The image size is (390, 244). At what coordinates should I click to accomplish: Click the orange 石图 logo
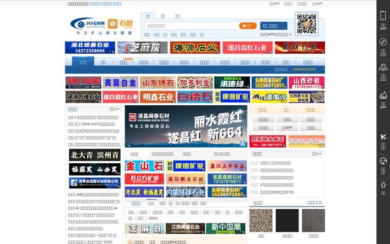(x=120, y=24)
